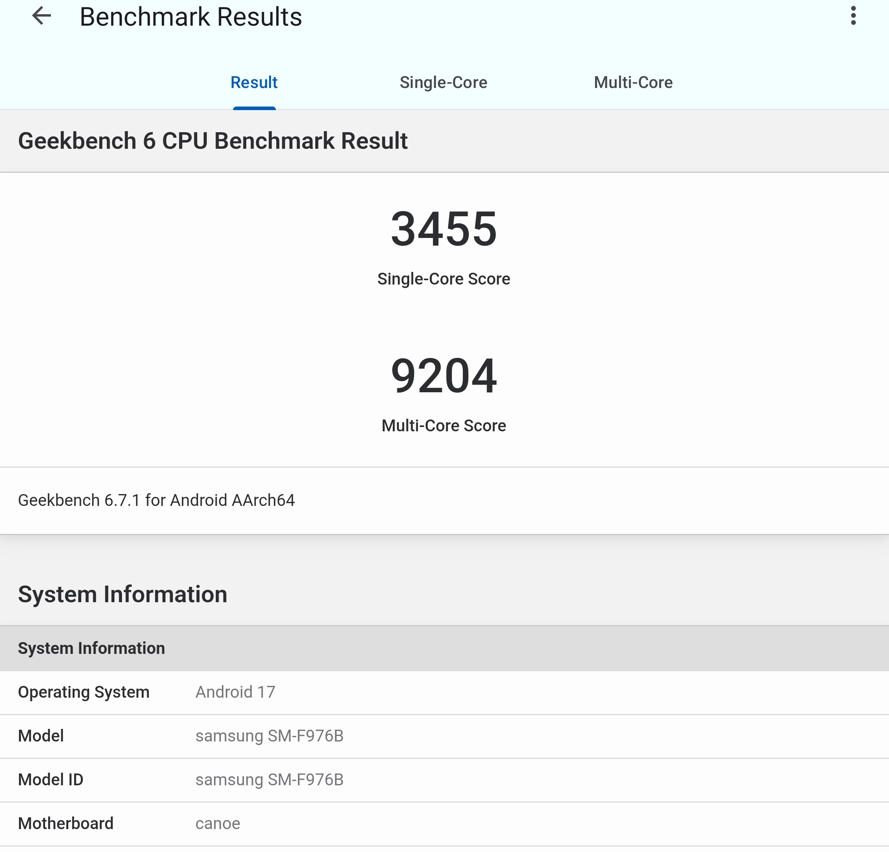The width and height of the screenshot is (889, 852).
Task: Click the Motherboard value canoe
Action: [218, 824]
